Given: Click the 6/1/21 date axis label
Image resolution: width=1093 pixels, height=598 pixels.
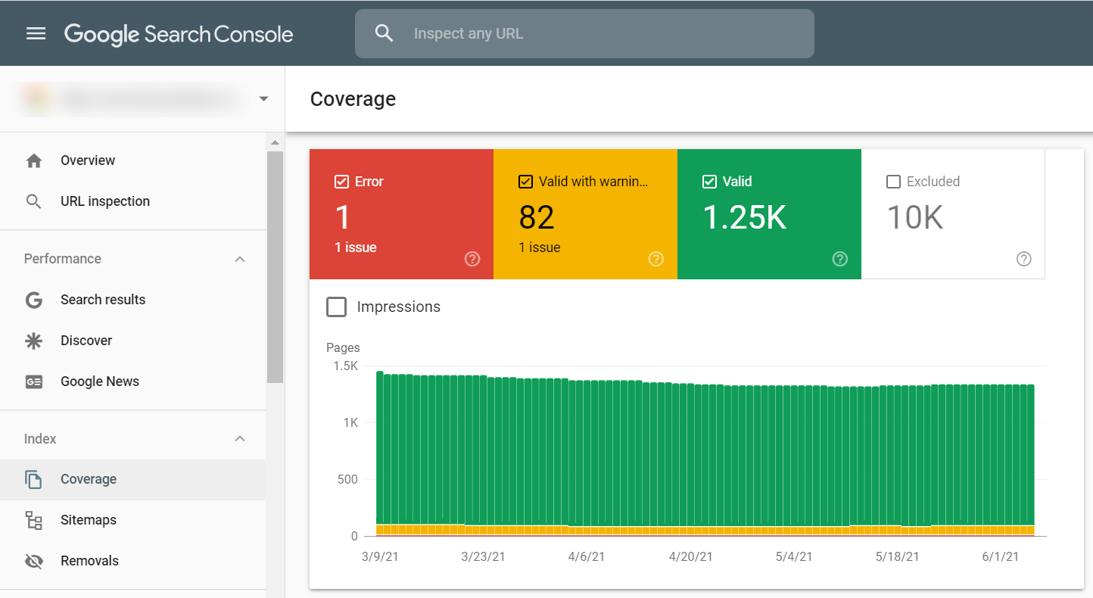Looking at the screenshot, I should click(1001, 556).
